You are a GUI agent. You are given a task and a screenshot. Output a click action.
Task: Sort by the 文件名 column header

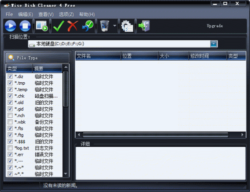98,56
